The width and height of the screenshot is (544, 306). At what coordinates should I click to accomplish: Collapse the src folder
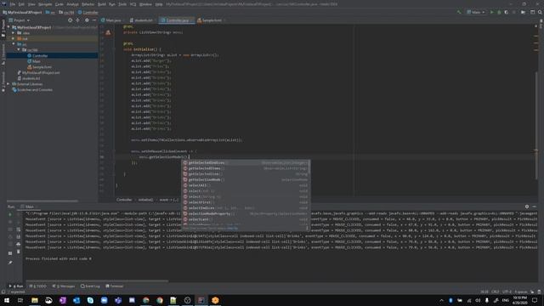coord(14,44)
